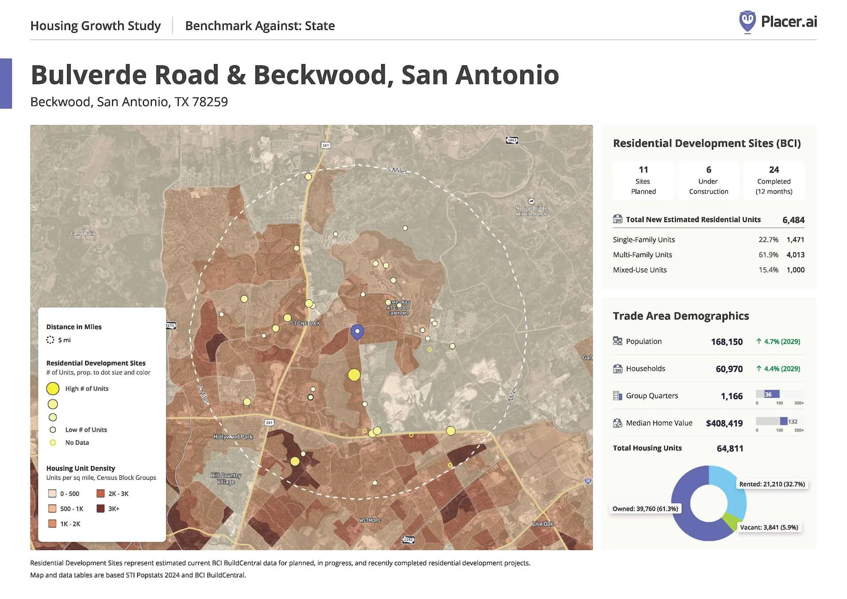This screenshot has width=847, height=599.
Task: Click the Owned: 39,760 (61.3%) label
Action: click(645, 509)
